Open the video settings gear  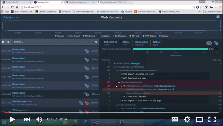187,119
